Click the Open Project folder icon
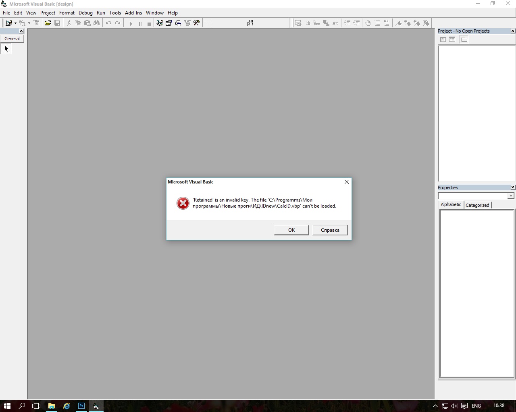The height and width of the screenshot is (412, 516). (48, 23)
